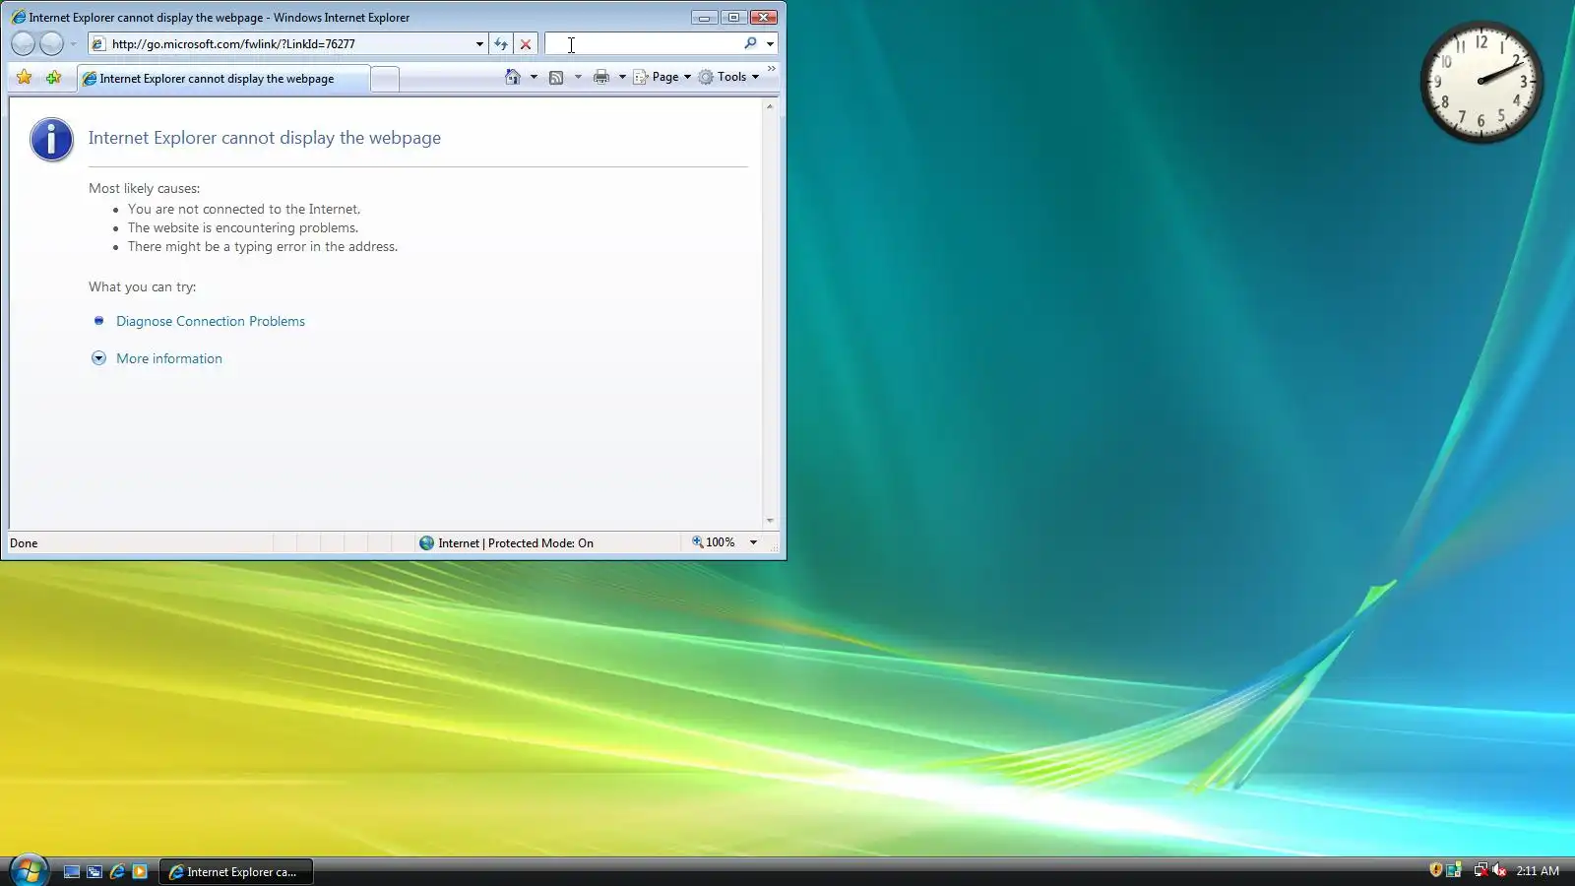
Task: Click the page icon in the address bar
Action: 98,44
